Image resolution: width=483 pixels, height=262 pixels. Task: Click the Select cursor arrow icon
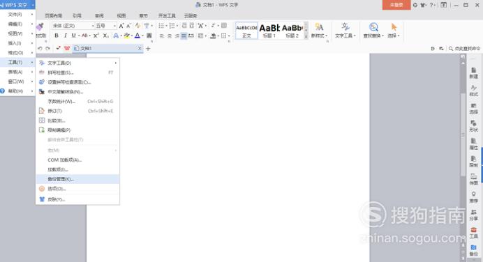click(x=394, y=27)
